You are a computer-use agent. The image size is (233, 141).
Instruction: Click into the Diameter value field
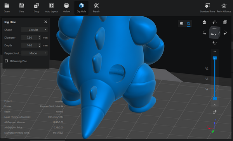tap(30, 37)
